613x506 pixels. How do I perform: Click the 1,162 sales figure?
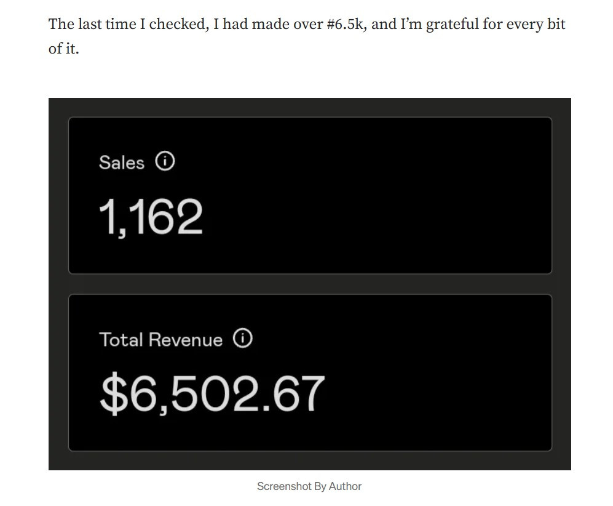click(151, 217)
